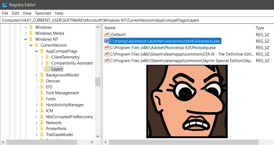274x145 pixels.
Task: Expand the MsiCorruptedFileRecovery key
Action: point(37,117)
